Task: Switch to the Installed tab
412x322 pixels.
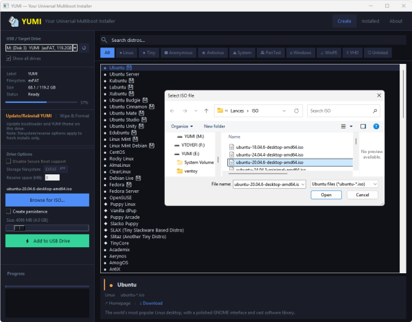Action: pyautogui.click(x=370, y=21)
